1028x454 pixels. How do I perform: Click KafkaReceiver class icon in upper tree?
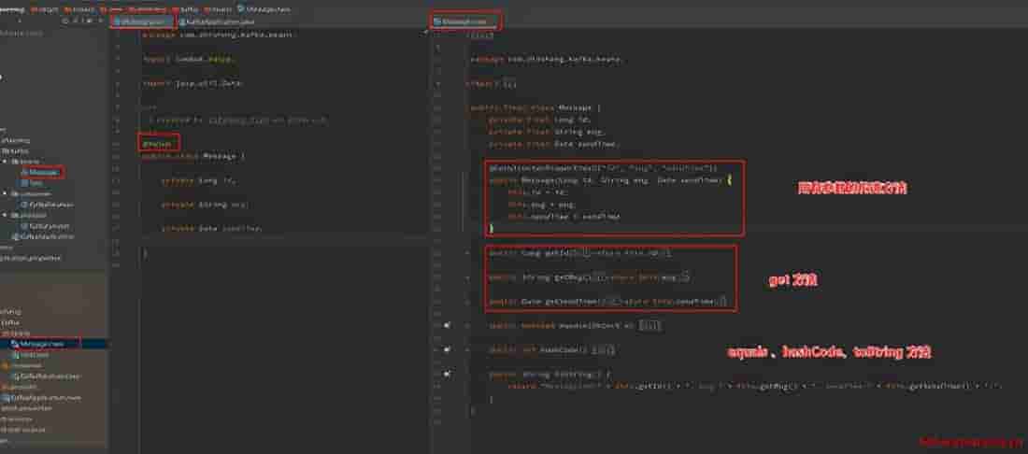23,204
